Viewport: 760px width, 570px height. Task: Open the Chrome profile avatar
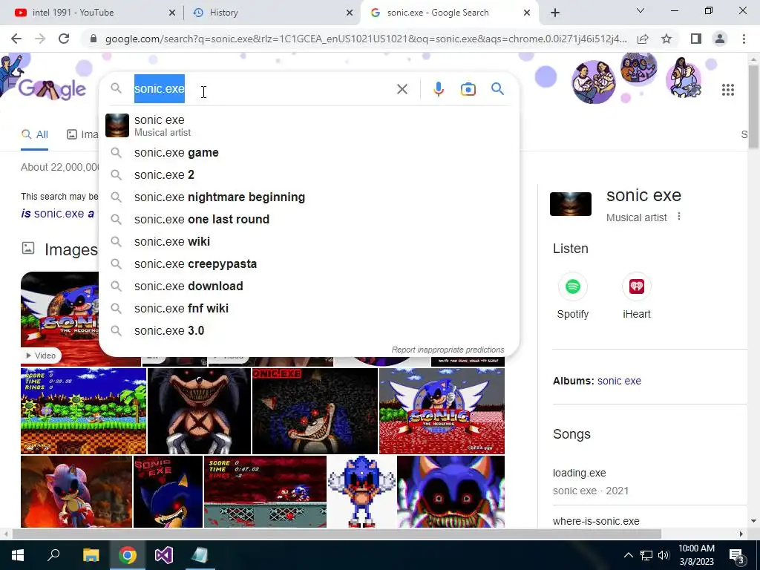click(720, 39)
